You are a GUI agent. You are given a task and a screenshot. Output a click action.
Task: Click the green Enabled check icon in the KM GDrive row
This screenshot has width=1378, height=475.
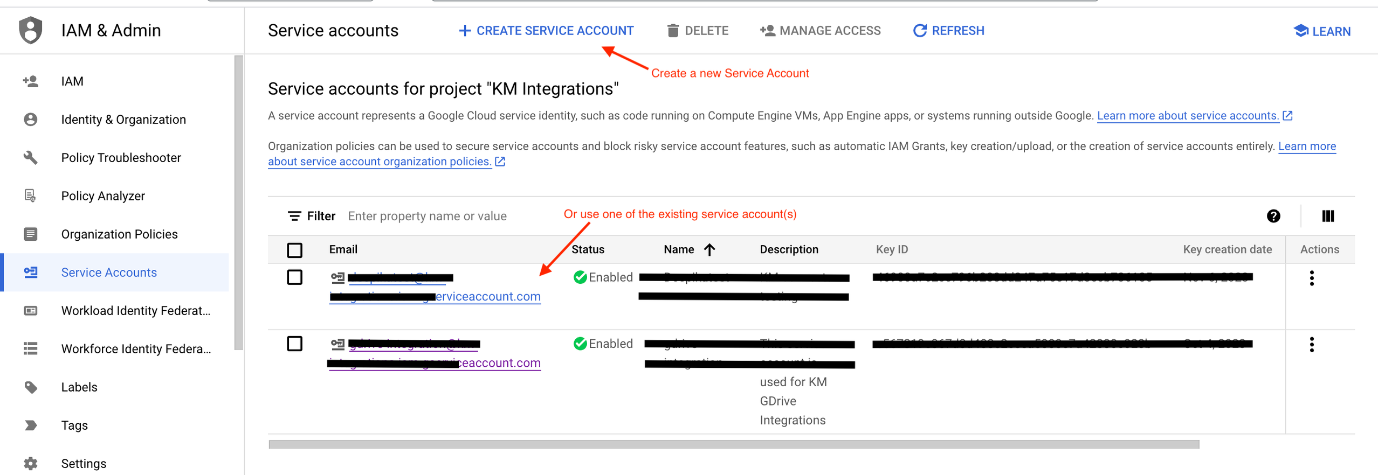click(x=580, y=344)
